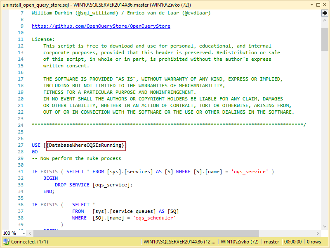This screenshot has height=248, width=330.
Task: Click the 'Now perform the nuke process' comment
Action: tap(80, 158)
